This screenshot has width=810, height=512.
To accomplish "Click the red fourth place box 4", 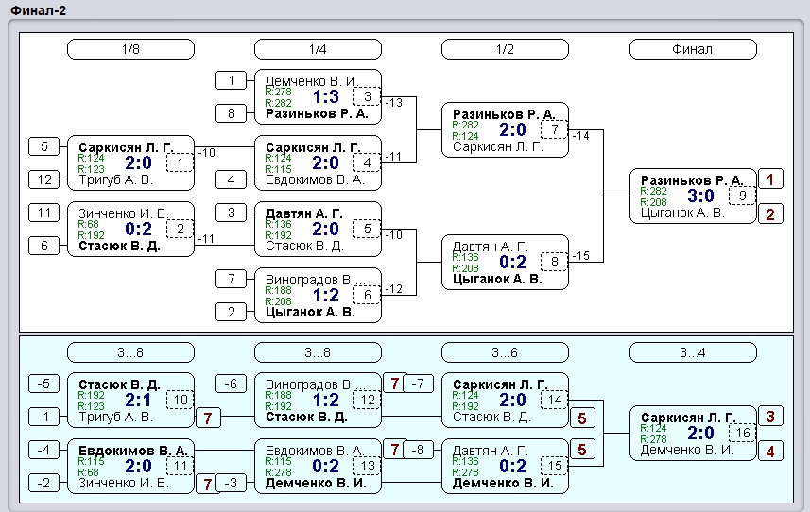I will pos(770,451).
